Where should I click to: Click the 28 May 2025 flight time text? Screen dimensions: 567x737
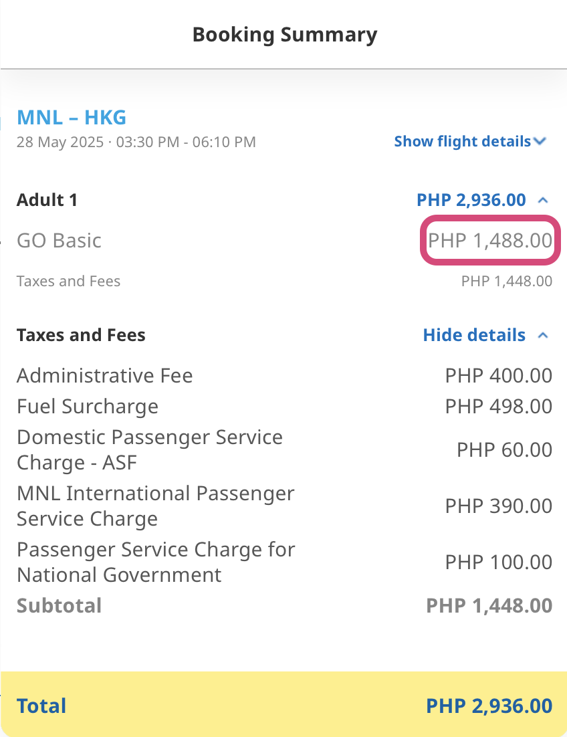(136, 142)
